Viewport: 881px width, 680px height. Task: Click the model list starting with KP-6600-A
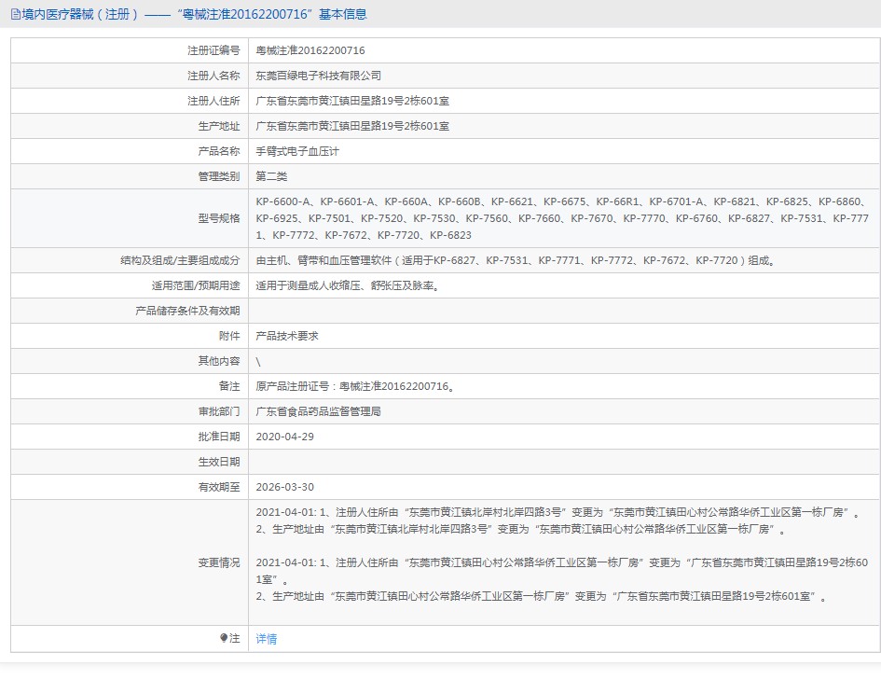point(562,218)
